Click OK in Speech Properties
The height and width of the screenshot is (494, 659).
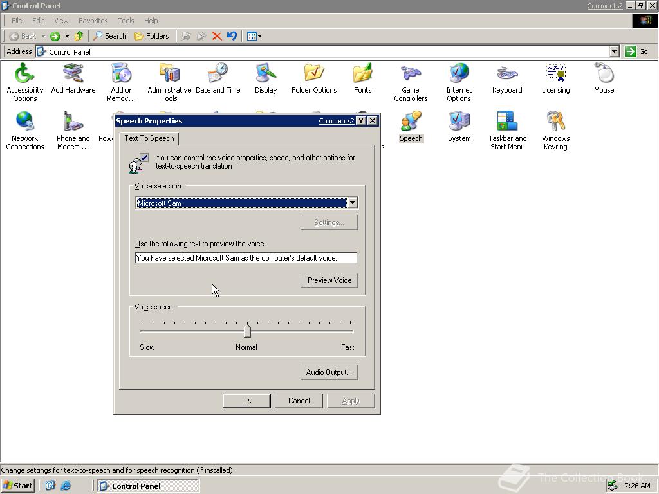pos(246,401)
